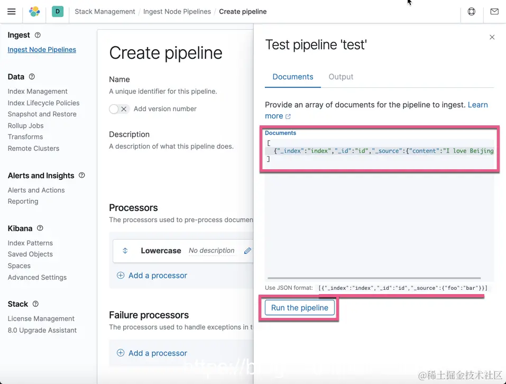Click the Elastic logo icon
Screen dimensions: 506x384
tap(34, 11)
